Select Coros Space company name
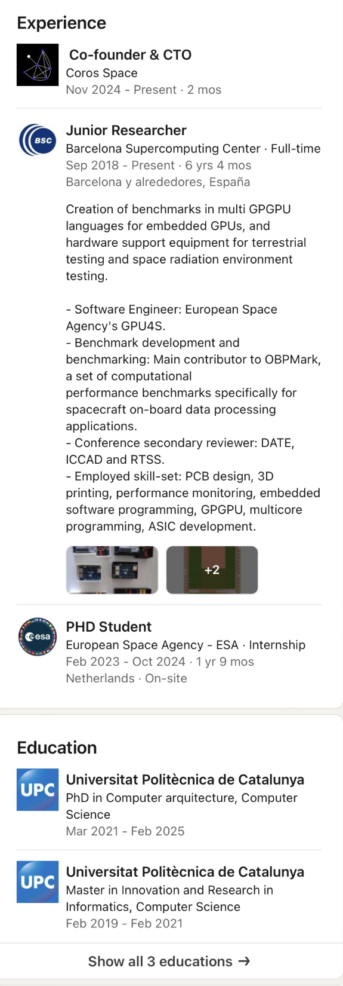 click(101, 73)
